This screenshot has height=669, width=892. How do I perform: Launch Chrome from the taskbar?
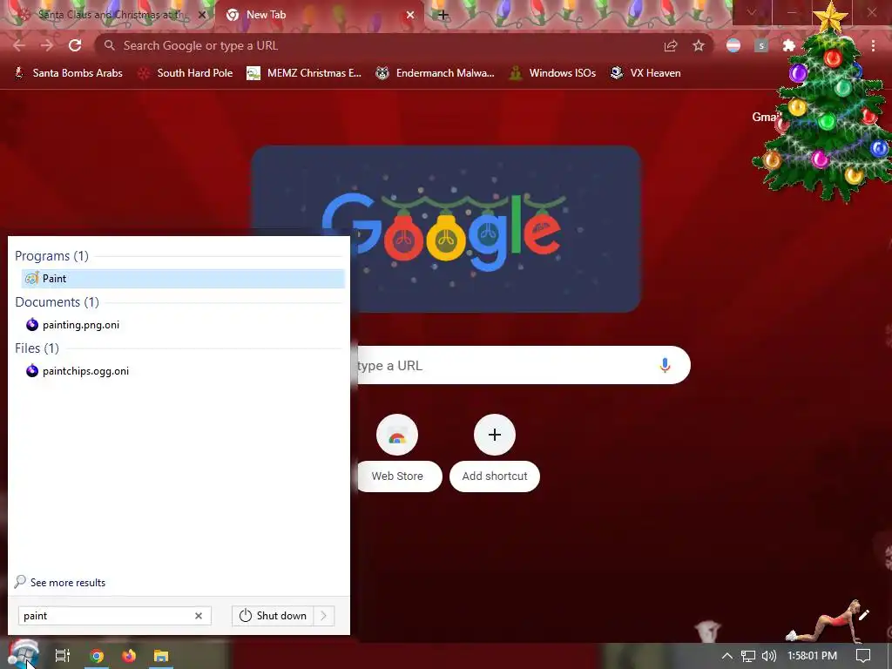(x=97, y=656)
